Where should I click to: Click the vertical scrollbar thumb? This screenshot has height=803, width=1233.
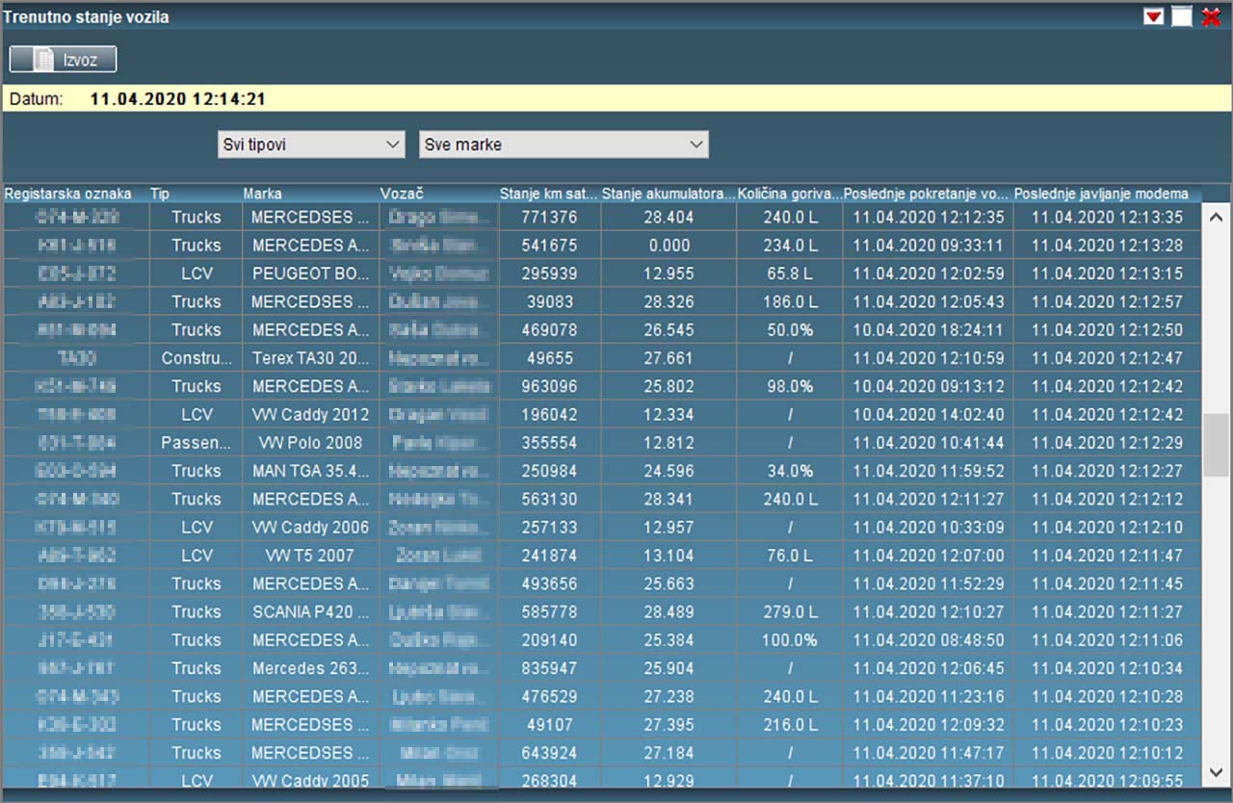1216,445
